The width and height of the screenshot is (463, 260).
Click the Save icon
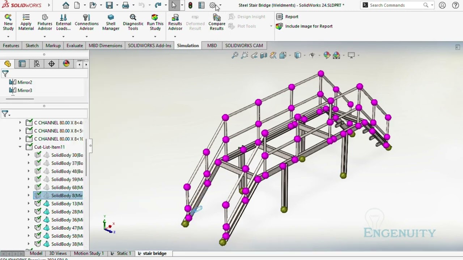tap(109, 5)
